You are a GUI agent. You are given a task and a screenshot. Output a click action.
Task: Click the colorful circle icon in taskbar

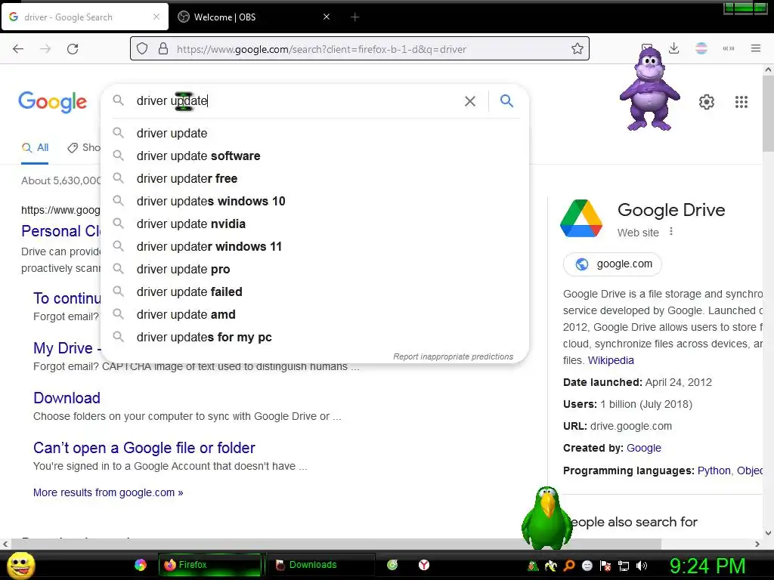click(x=140, y=565)
